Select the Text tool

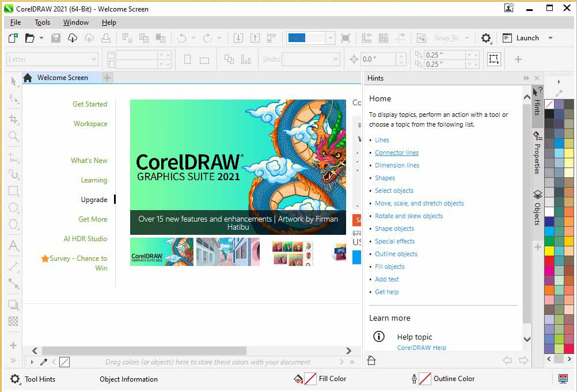[13, 246]
